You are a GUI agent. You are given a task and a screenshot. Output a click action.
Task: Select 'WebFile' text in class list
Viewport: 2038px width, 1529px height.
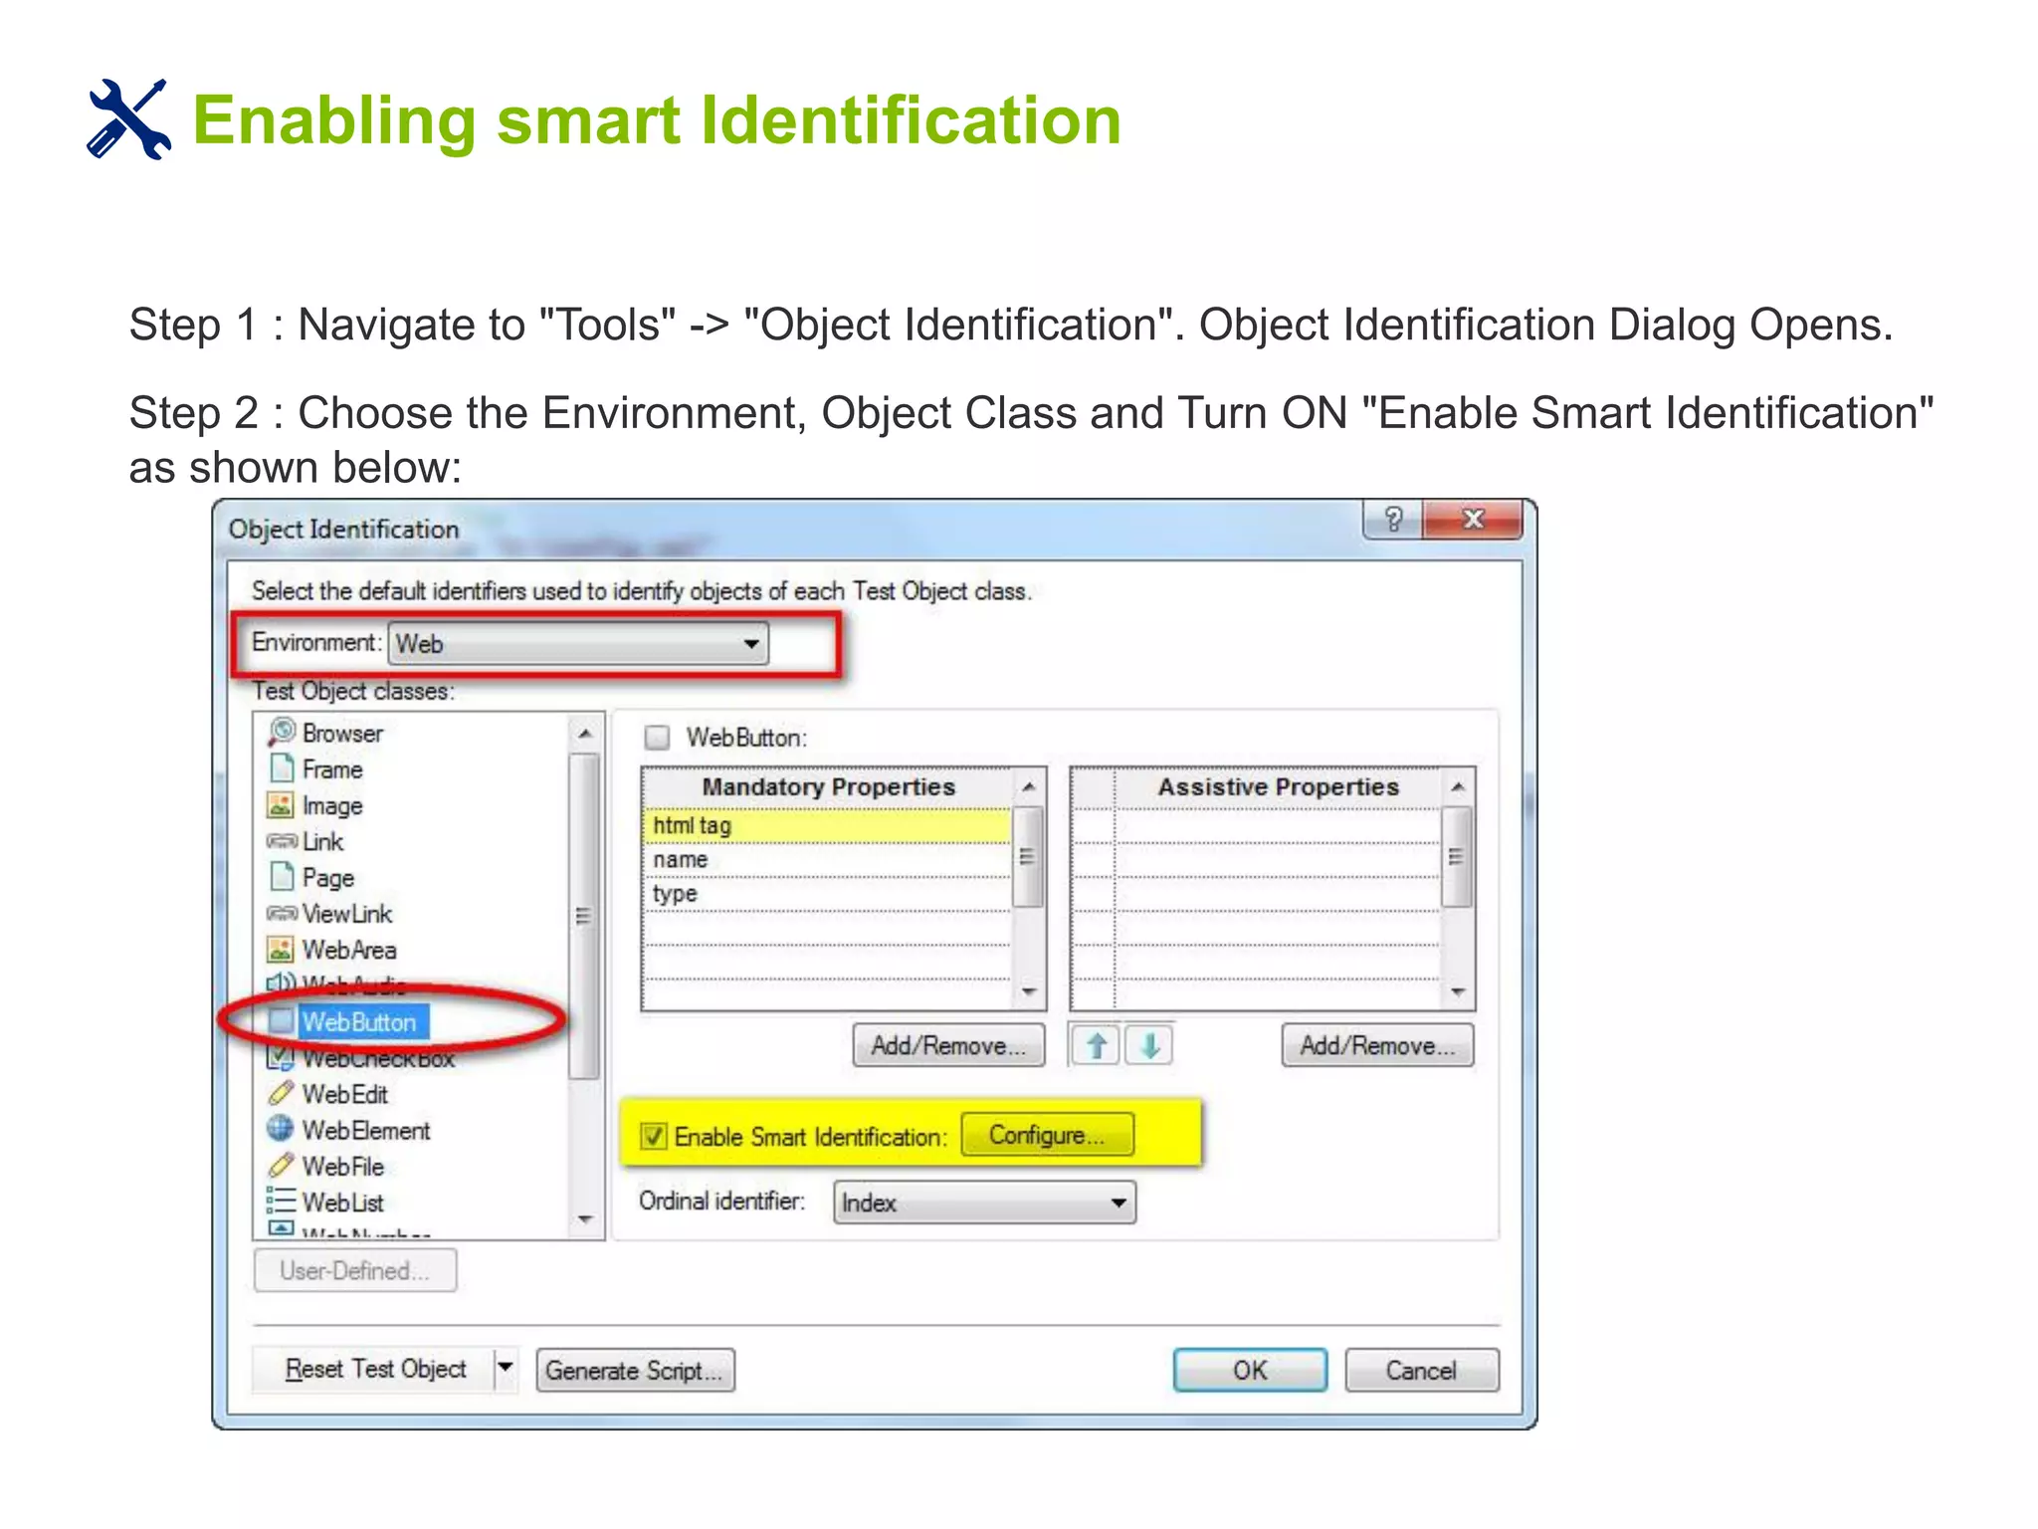pos(342,1166)
